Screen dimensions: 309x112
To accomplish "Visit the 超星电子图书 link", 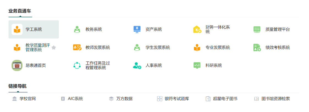I will click(225, 99).
